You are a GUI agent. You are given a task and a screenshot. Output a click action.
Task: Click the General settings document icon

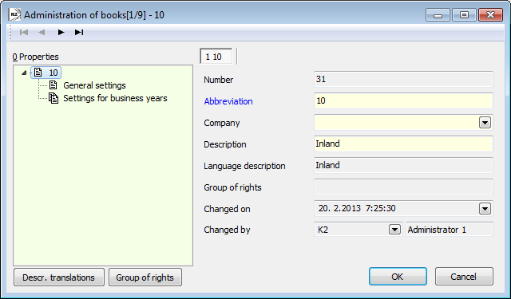pos(53,85)
